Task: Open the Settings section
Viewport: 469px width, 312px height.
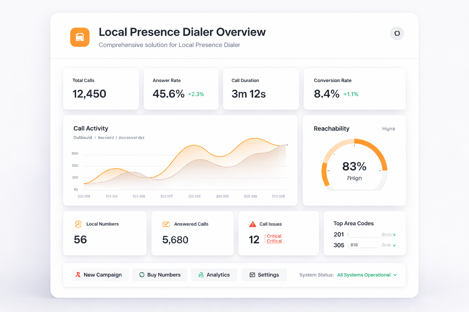Action: click(x=264, y=275)
